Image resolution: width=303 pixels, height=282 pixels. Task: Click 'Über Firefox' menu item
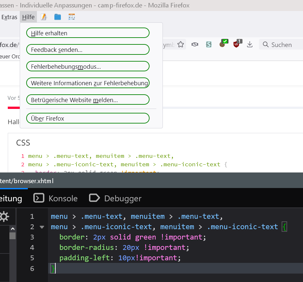point(88,118)
